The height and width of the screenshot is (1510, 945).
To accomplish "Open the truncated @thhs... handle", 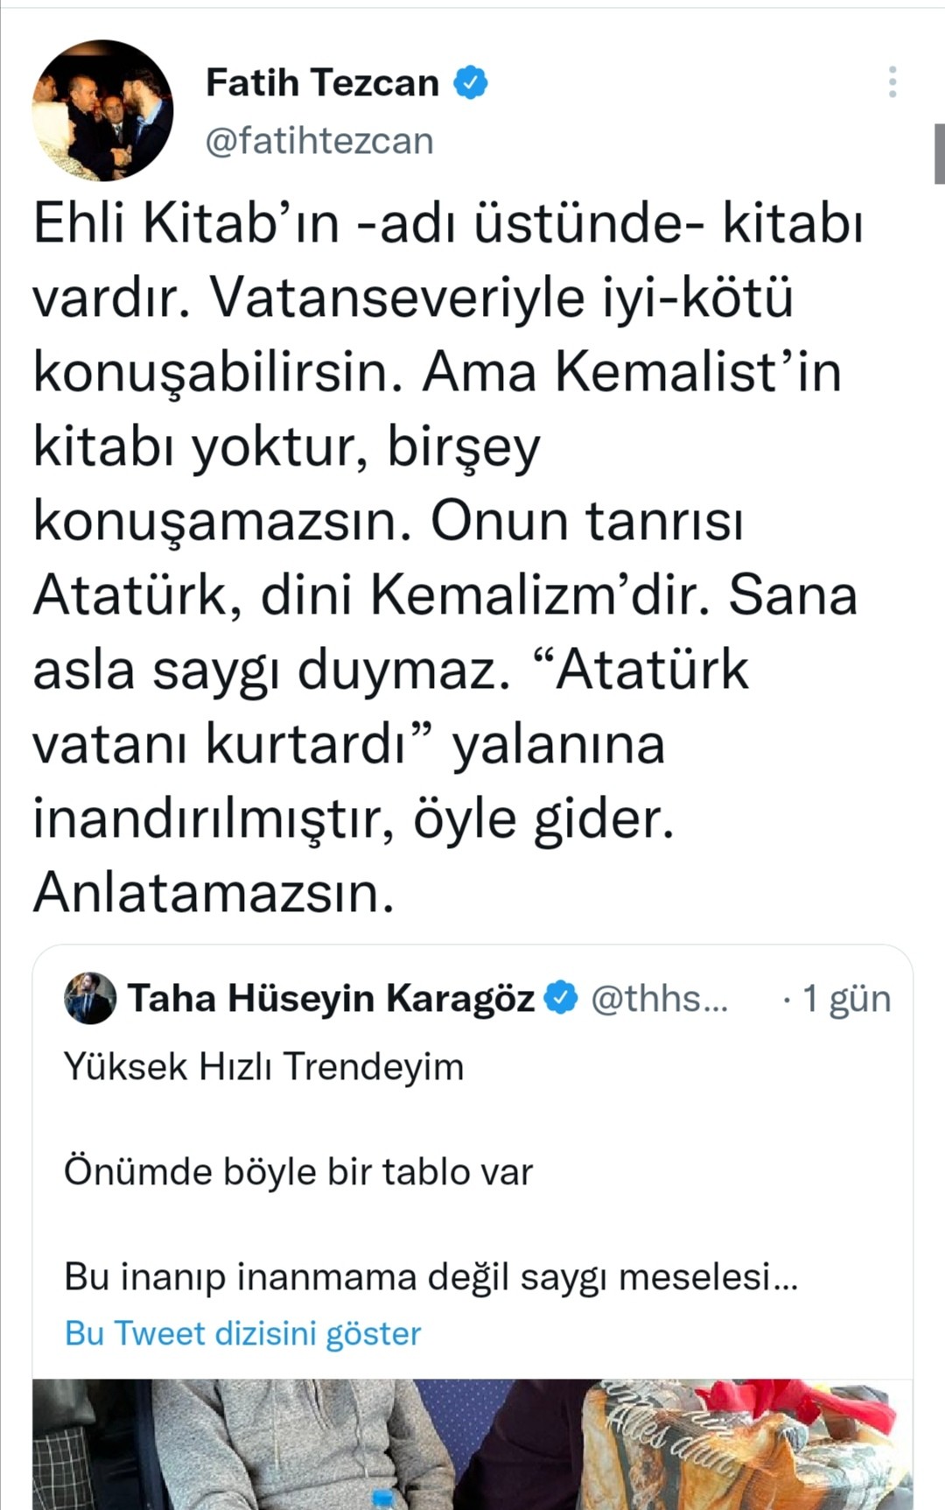I will pos(659,998).
